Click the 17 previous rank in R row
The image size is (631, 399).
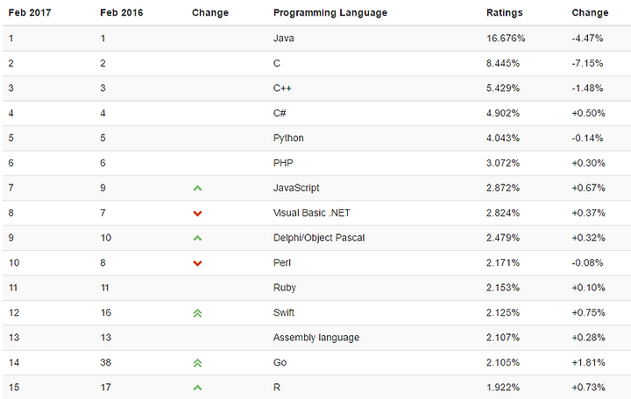[x=106, y=387]
